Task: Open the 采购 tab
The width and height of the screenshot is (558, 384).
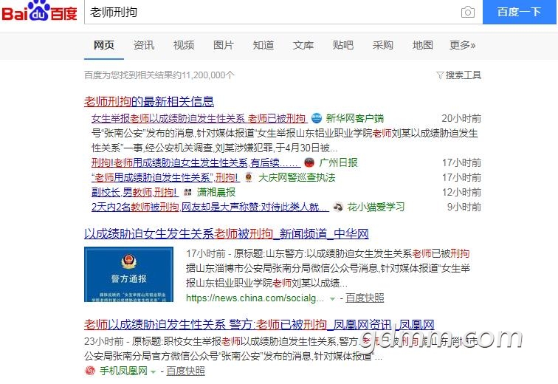Action: (383, 45)
